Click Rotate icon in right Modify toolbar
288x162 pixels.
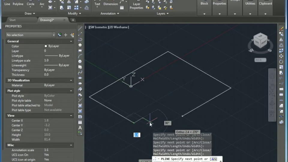point(281,61)
